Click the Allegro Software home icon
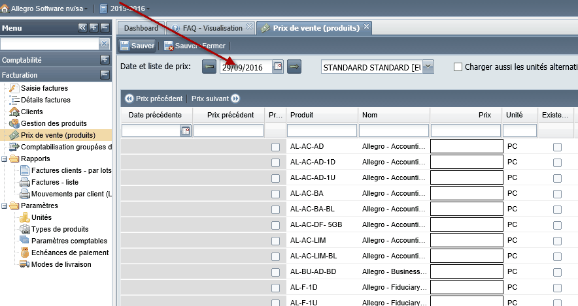578x306 pixels. 5,8
